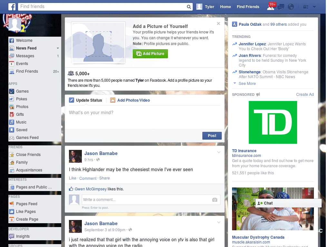Open the Music app icon

pyautogui.click(x=12, y=122)
